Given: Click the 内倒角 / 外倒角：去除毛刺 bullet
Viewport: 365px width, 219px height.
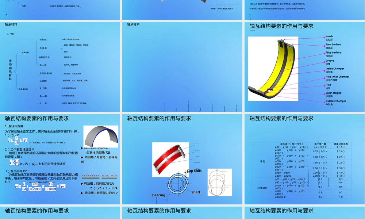Looking at the screenshot, I should click(x=99, y=159).
